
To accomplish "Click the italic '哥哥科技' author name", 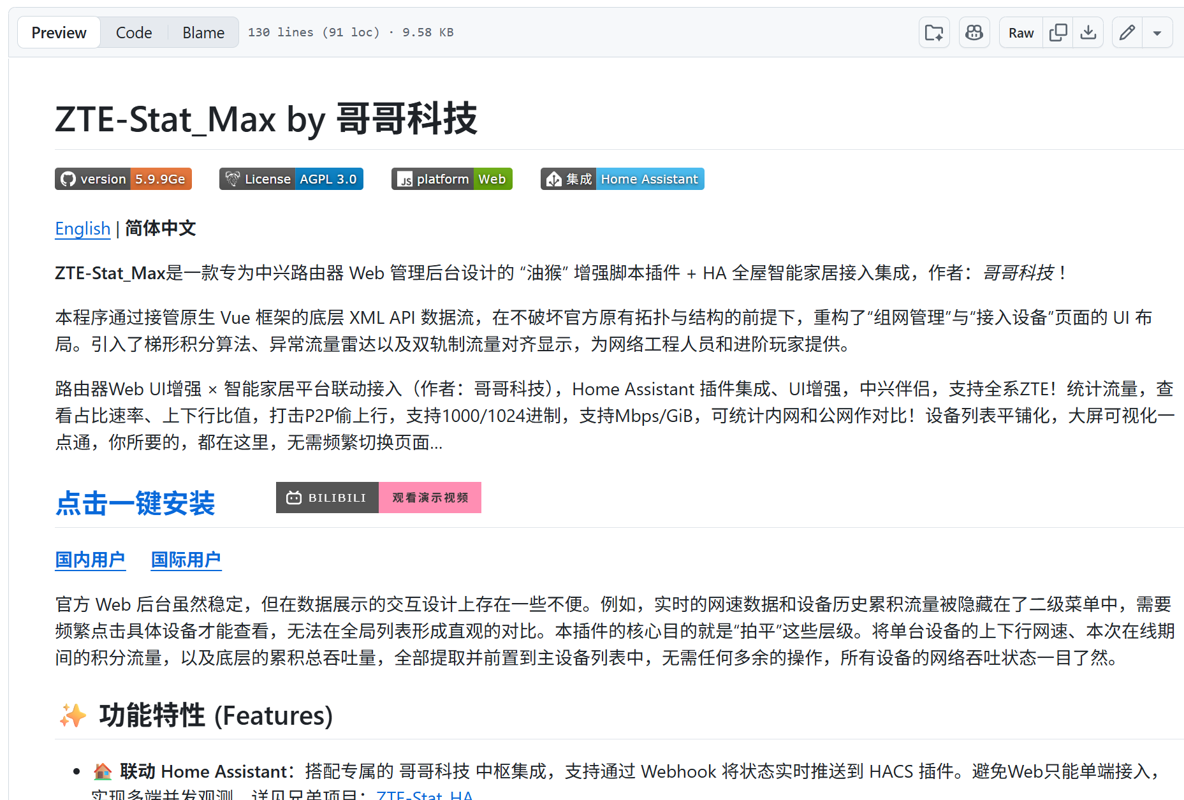I will tap(1018, 273).
